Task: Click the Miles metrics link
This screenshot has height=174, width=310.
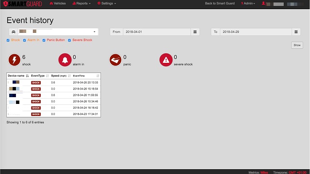Action: pos(264,173)
